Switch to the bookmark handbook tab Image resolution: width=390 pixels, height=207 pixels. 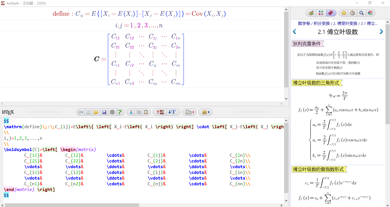click(x=330, y=13)
